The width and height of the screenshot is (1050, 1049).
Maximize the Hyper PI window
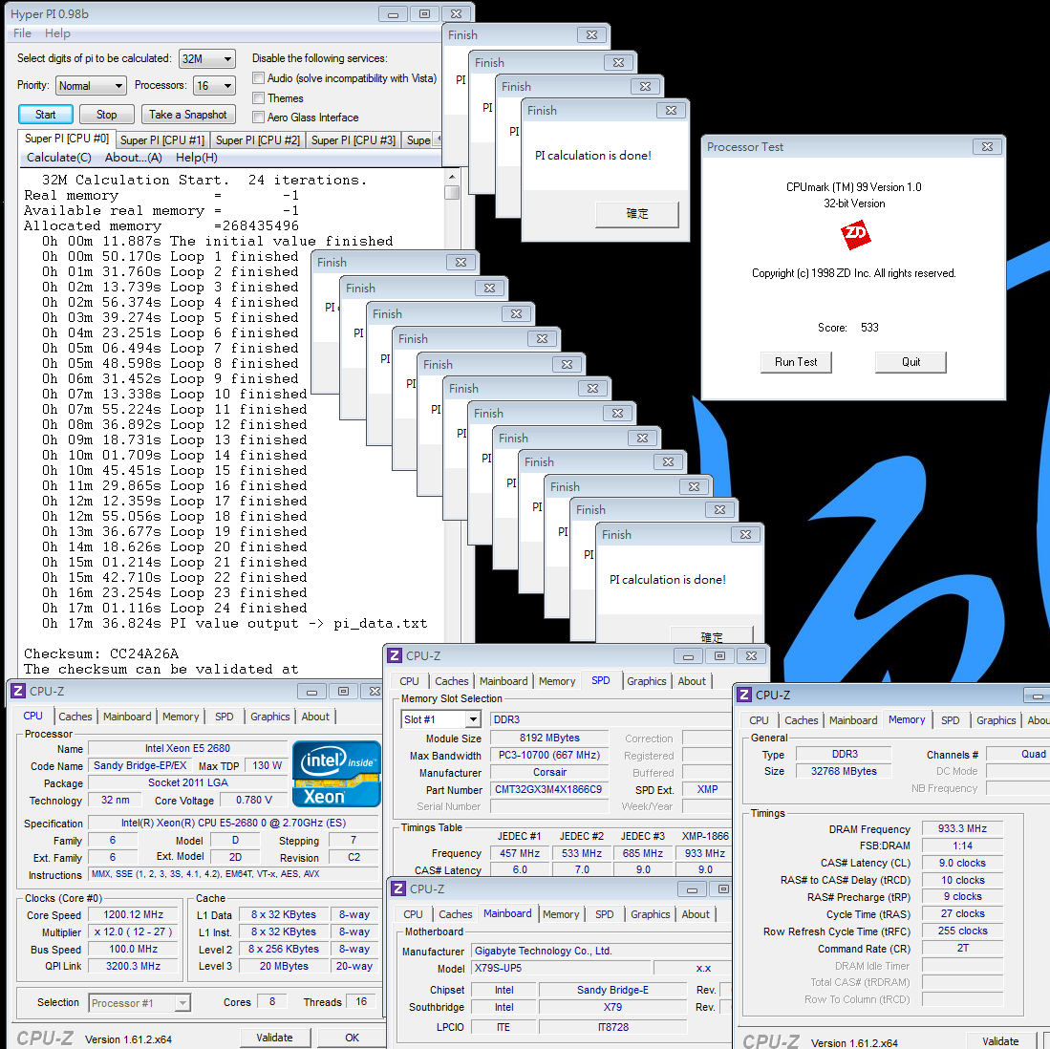coord(424,14)
